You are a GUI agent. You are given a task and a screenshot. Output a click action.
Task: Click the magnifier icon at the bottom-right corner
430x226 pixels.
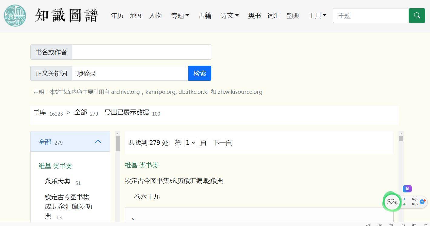pyautogui.click(x=426, y=225)
